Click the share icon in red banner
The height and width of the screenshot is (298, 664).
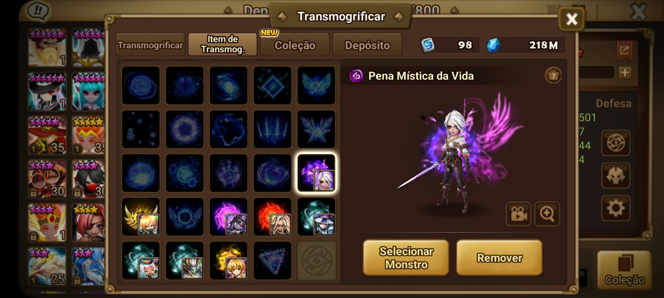point(624,50)
